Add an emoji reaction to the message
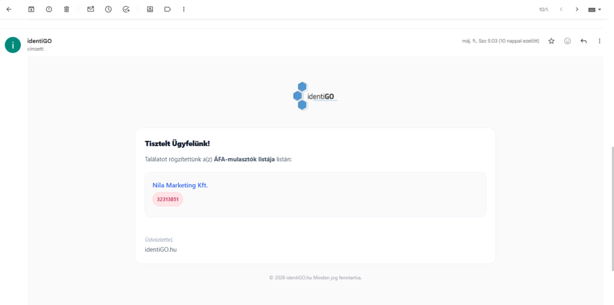The image size is (614, 305). point(567,41)
